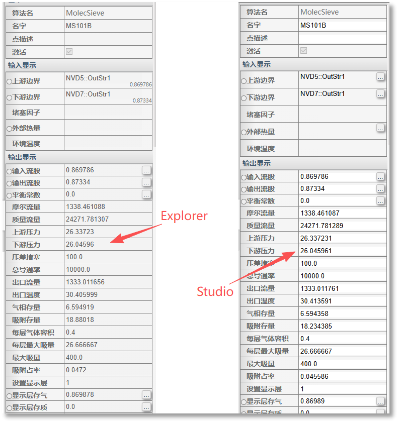
Task: Collapse the 输出显示 section in Studio panel
Action: (256, 163)
